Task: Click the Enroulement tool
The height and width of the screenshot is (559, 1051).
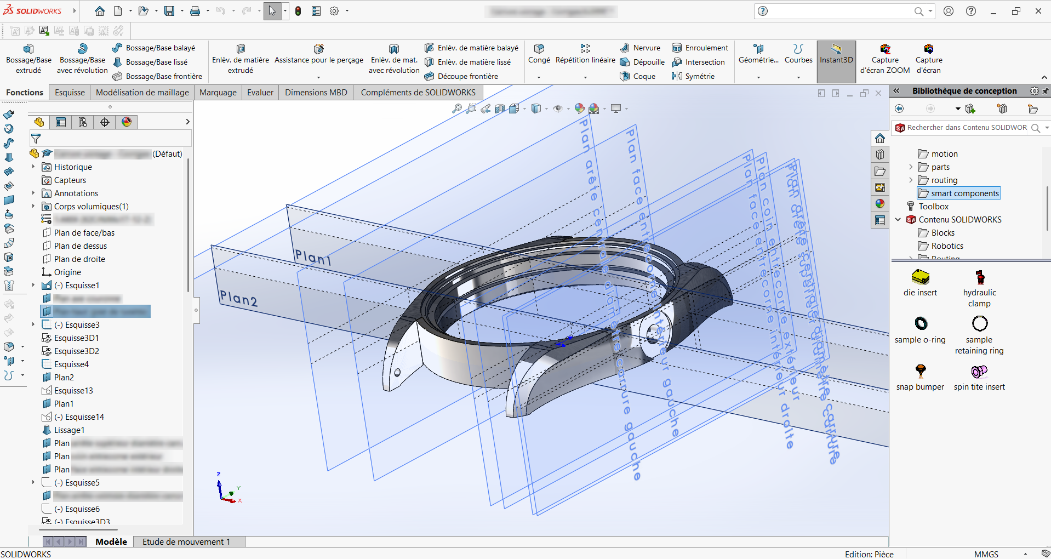Action: (x=700, y=48)
